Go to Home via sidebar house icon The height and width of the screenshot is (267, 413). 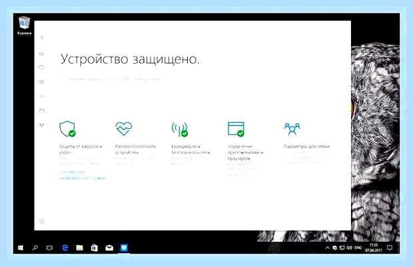[41, 54]
